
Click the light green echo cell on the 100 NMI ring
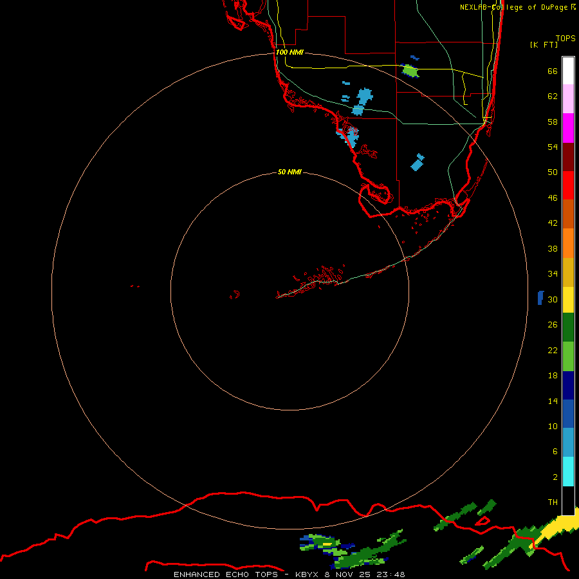(410, 70)
